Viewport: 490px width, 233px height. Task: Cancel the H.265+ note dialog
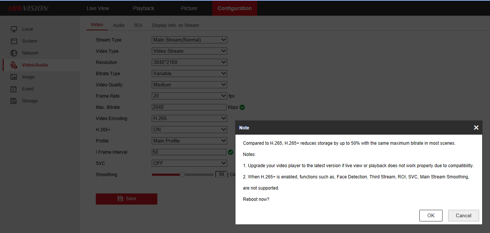tap(463, 215)
